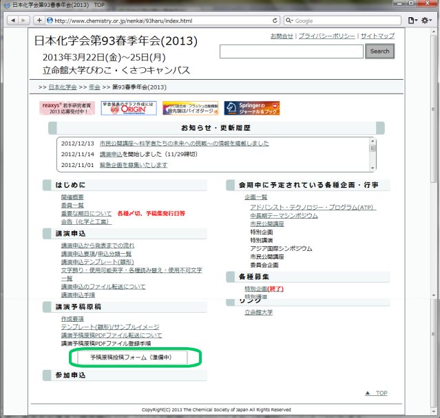Image resolution: width=440 pixels, height=418 pixels.
Task: Open the 会告（化学と工業）link
Action: pyautogui.click(x=87, y=222)
